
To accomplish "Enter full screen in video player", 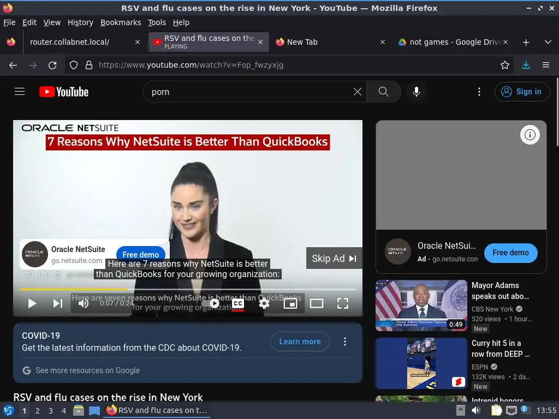I will click(x=343, y=303).
